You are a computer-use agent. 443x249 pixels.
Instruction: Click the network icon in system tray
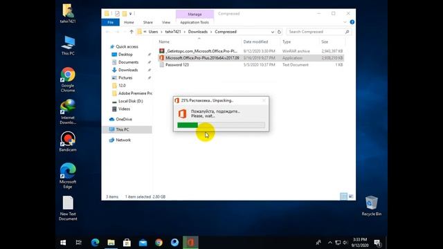338,243
